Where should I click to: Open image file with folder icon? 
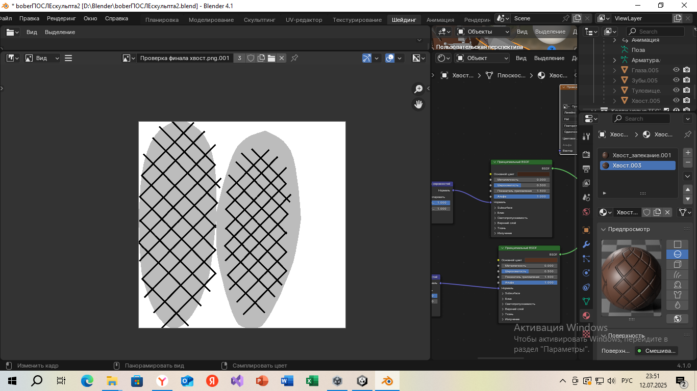[x=271, y=58]
